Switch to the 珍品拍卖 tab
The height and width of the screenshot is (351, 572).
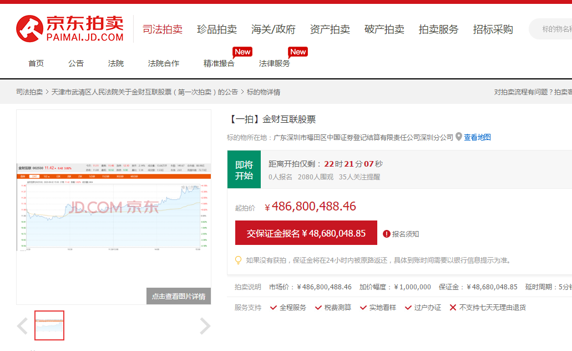tap(217, 29)
